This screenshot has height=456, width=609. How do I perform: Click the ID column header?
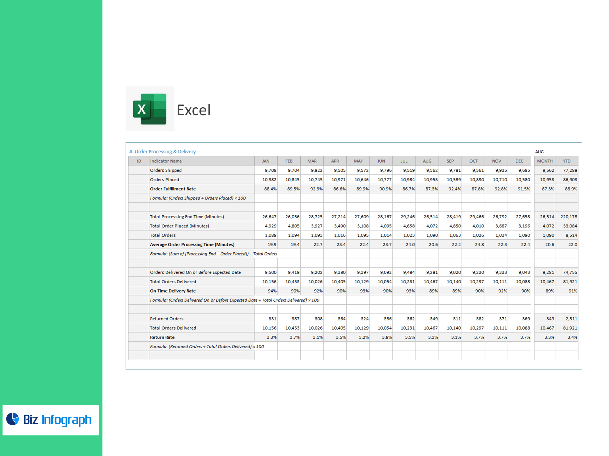pos(139,161)
